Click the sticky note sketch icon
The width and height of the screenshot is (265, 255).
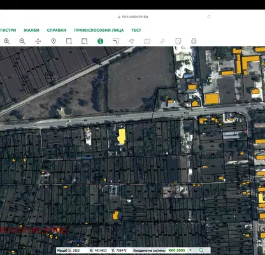(x=178, y=41)
